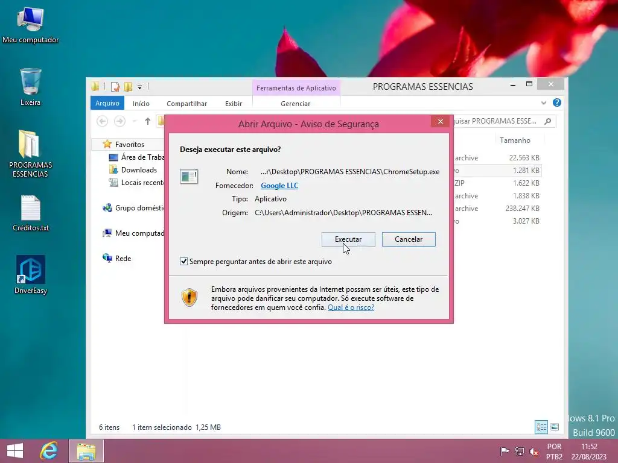The height and width of the screenshot is (463, 618).
Task: Select the file row sized 22.563 KB
Action: point(497,158)
